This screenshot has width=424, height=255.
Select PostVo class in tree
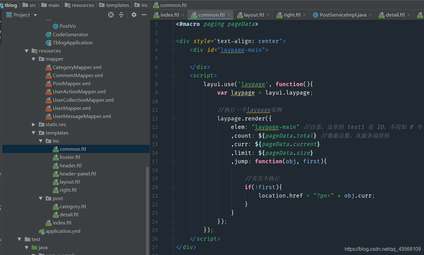coord(64,26)
